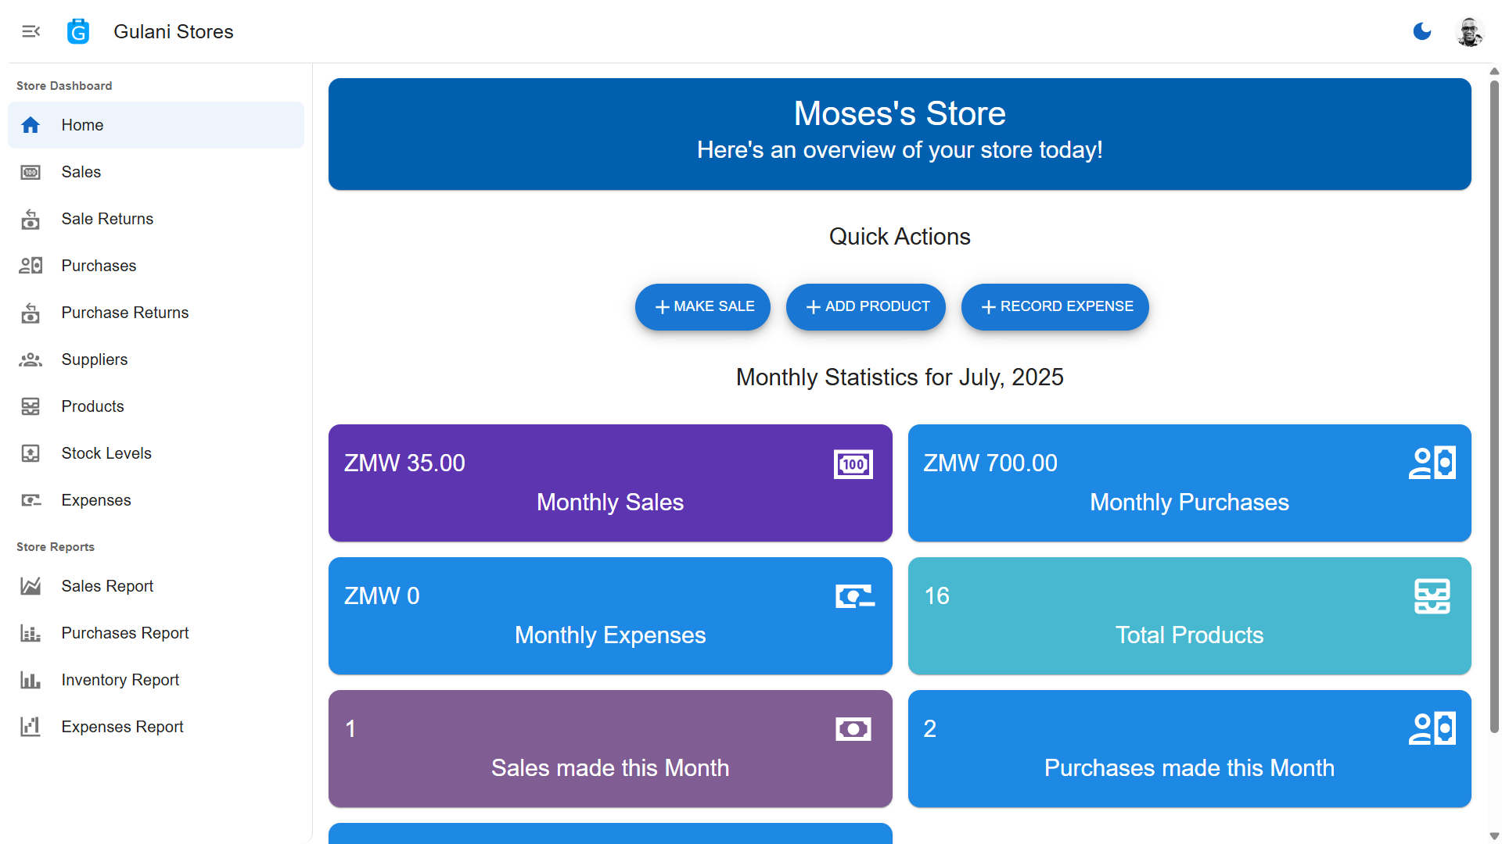This screenshot has width=1502, height=844.
Task: Click the scrollbar down arrow
Action: click(x=1494, y=836)
